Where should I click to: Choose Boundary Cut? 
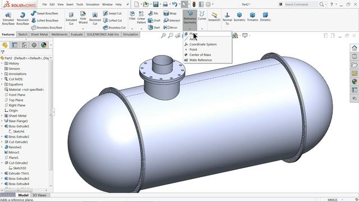pos(114,27)
